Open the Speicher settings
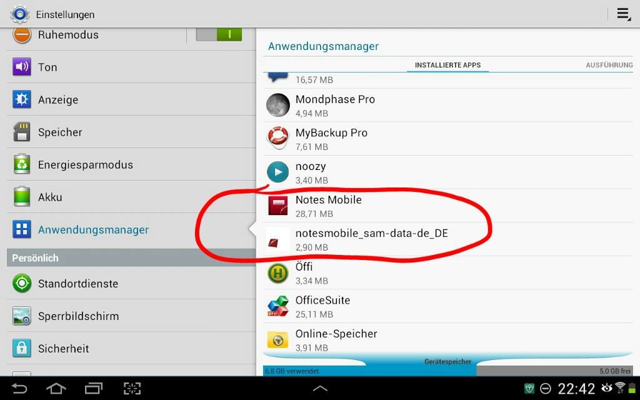Viewport: 640px width, 400px height. coord(131,132)
